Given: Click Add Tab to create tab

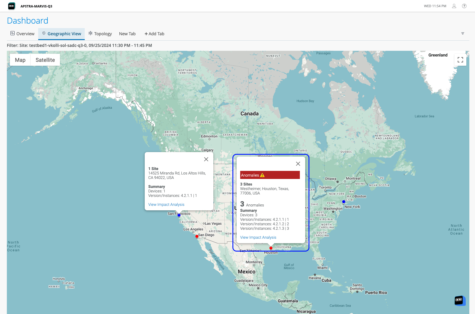Looking at the screenshot, I should click(154, 34).
